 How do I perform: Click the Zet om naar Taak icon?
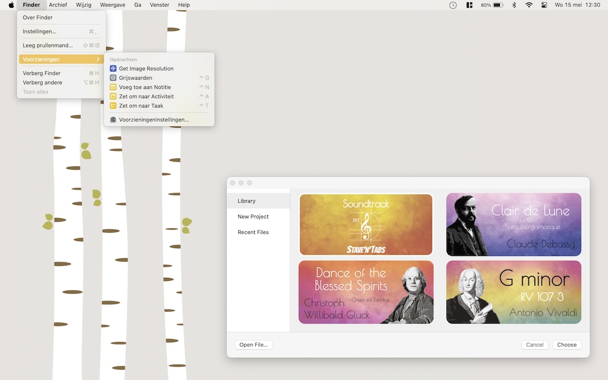113,106
